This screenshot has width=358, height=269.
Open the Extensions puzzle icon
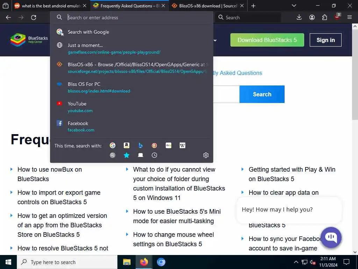(x=324, y=18)
